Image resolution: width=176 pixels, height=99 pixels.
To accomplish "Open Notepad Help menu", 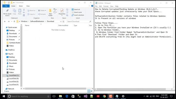I will 117,6.
